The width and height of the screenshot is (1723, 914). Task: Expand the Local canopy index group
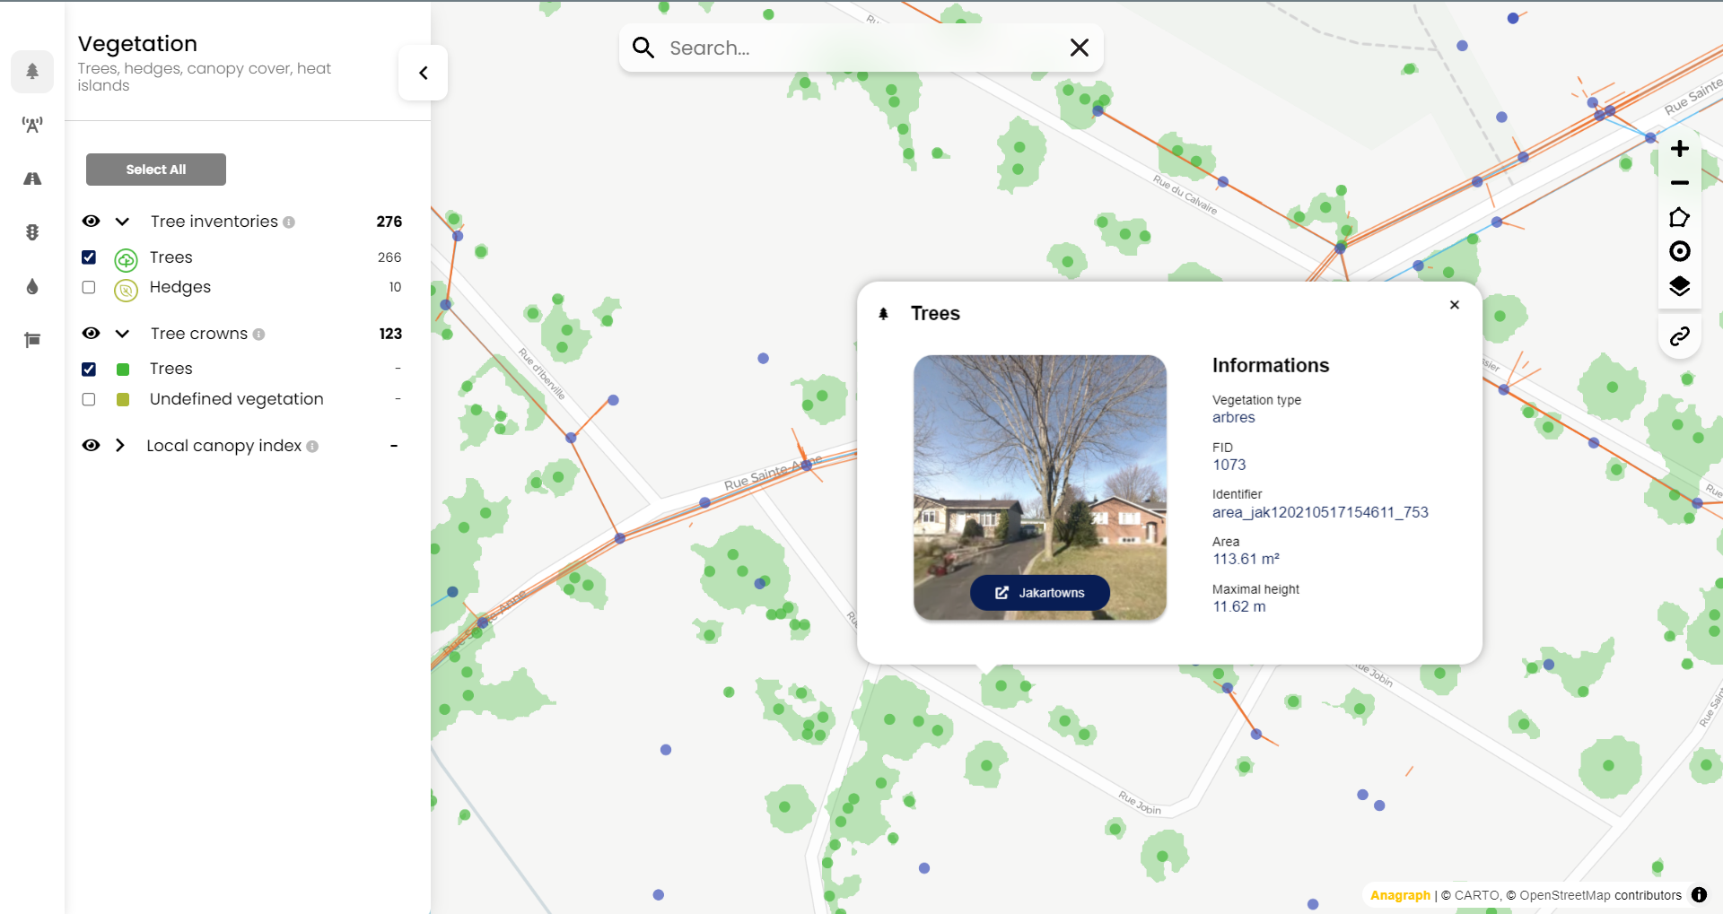(x=120, y=446)
